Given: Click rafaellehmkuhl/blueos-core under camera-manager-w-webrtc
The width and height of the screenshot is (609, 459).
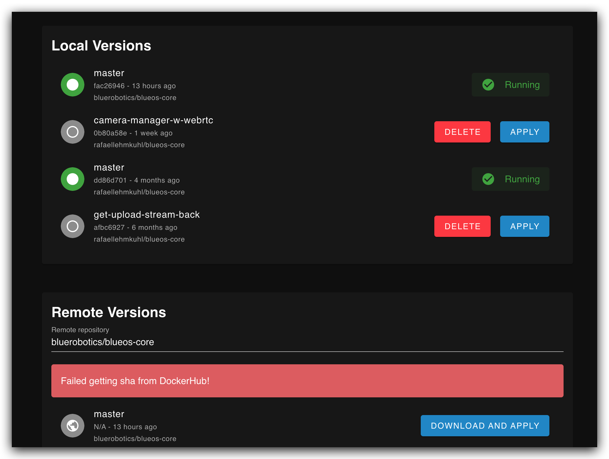Looking at the screenshot, I should [x=139, y=145].
